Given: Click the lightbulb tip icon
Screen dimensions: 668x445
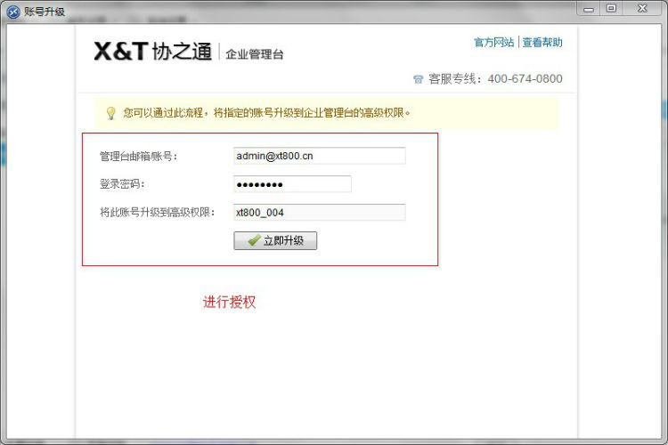Looking at the screenshot, I should [111, 113].
